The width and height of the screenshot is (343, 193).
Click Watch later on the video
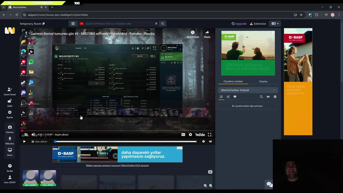click(x=193, y=34)
